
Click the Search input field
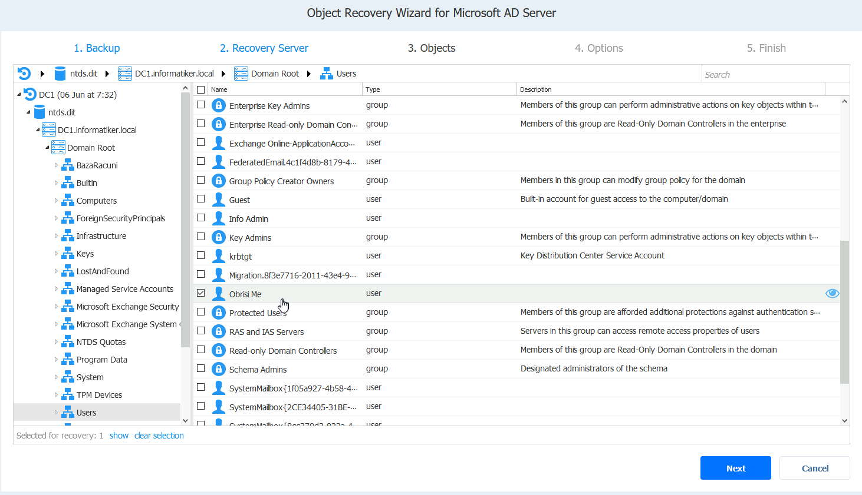[x=775, y=74]
